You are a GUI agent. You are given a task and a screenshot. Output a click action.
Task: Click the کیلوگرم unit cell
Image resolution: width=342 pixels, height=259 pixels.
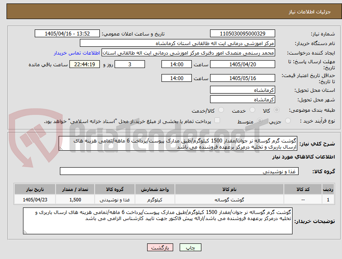[155, 200]
